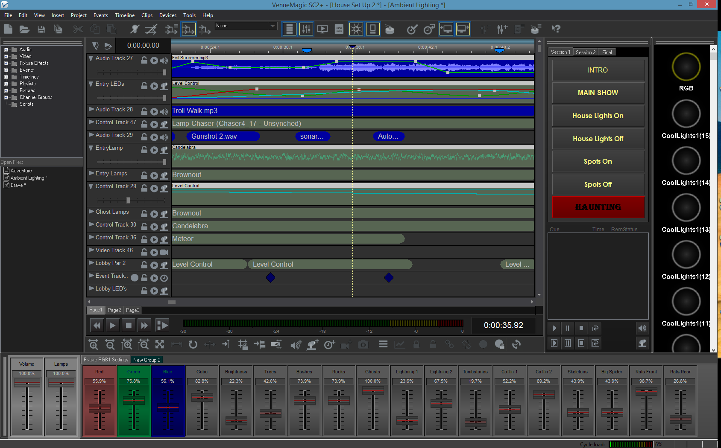Mute Audio Track 27 speaker icon

coord(164,61)
